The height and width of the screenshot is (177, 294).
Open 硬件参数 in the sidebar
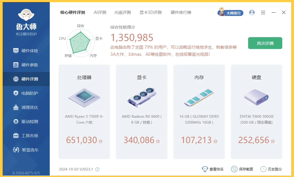(x=26, y=65)
